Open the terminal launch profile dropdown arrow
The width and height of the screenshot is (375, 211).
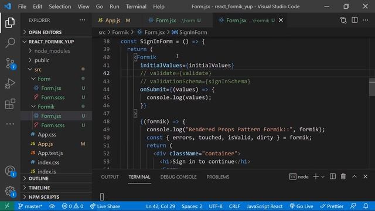pyautogui.click(x=323, y=177)
